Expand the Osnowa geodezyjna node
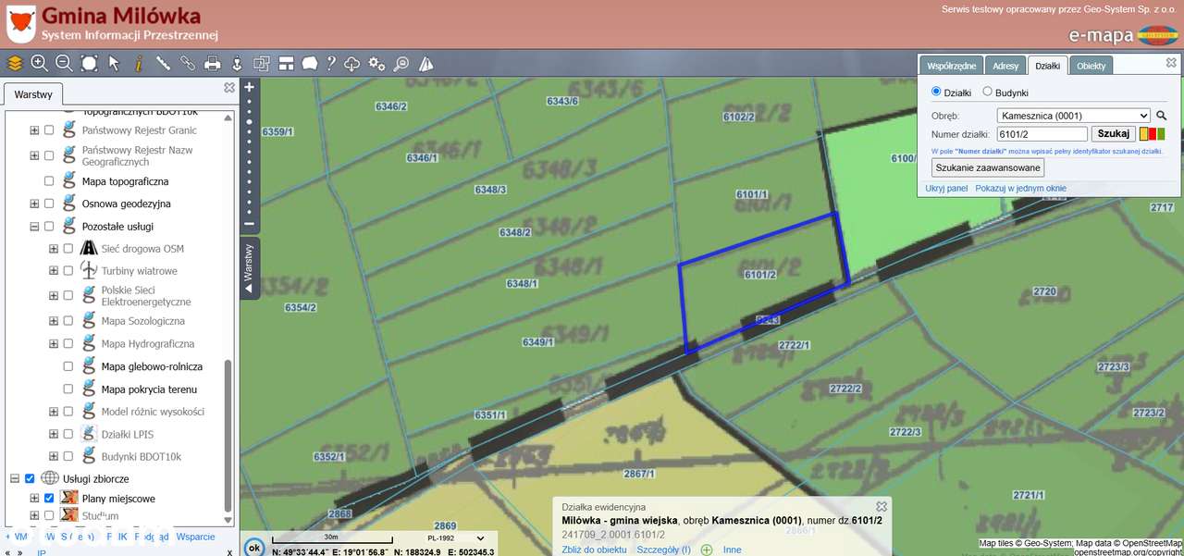 [34, 204]
